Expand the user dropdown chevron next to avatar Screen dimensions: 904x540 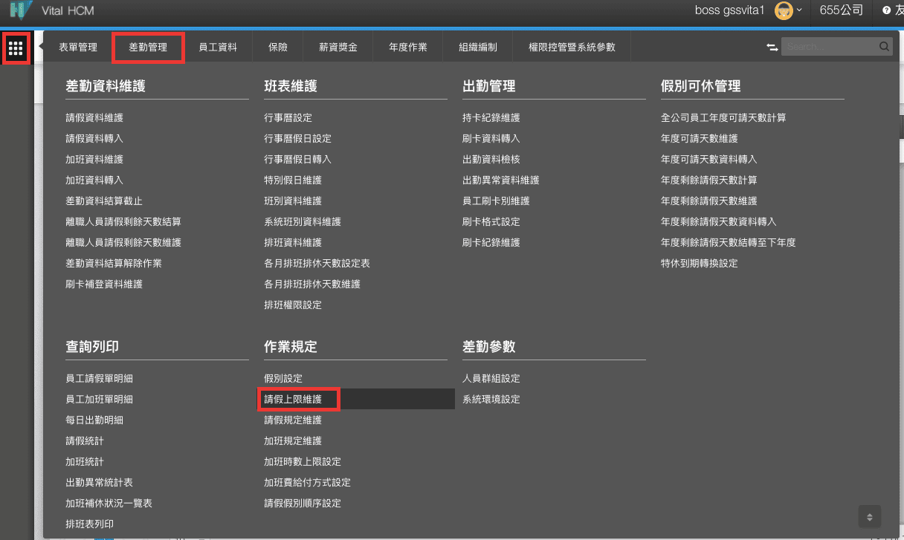799,10
